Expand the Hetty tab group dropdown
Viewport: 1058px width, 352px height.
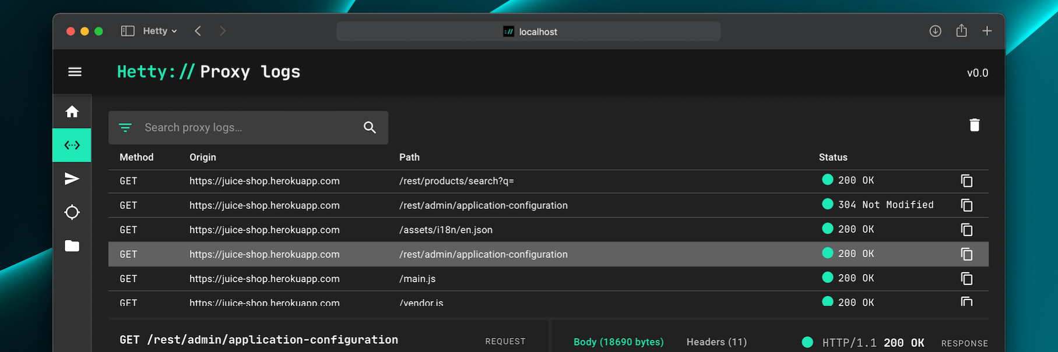(160, 31)
